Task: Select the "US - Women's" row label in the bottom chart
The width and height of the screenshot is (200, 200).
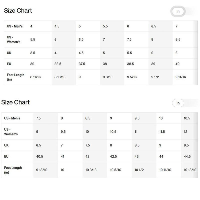Action: pos(11,132)
